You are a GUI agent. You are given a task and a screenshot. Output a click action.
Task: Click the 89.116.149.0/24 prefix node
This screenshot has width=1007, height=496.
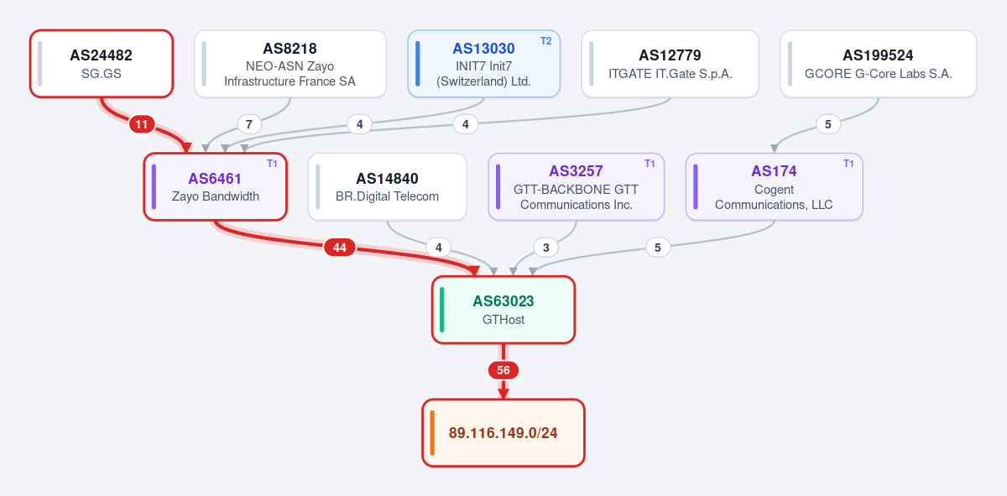point(503,433)
